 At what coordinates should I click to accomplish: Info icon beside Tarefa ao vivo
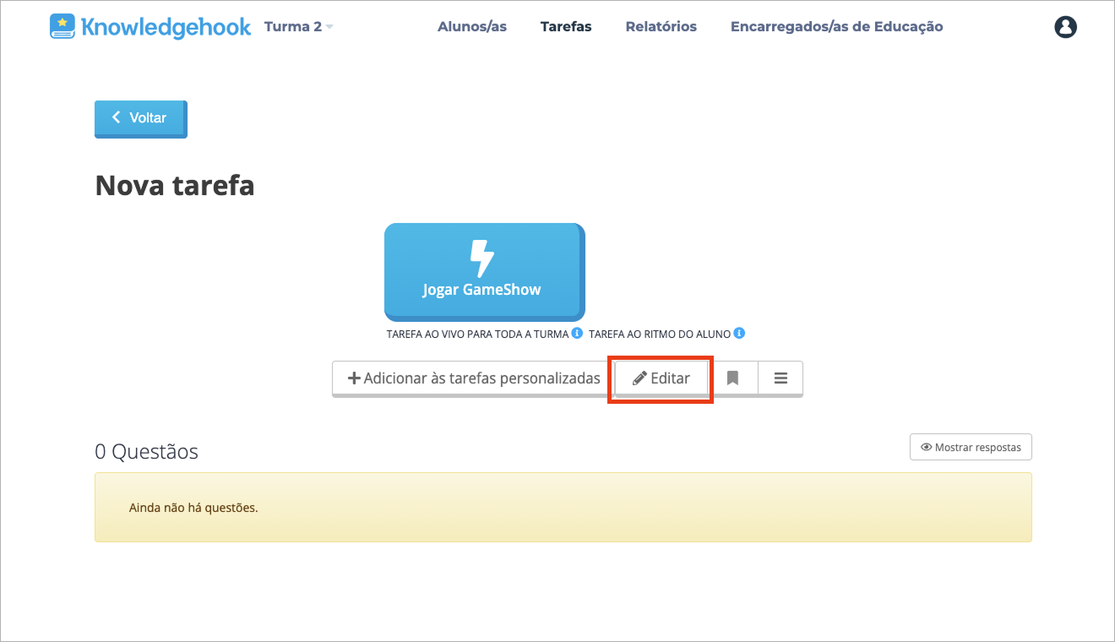pyautogui.click(x=577, y=333)
